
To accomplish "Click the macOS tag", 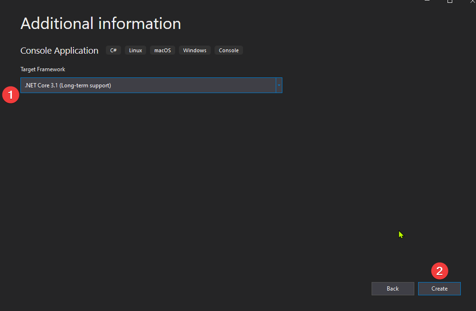I will [x=162, y=50].
